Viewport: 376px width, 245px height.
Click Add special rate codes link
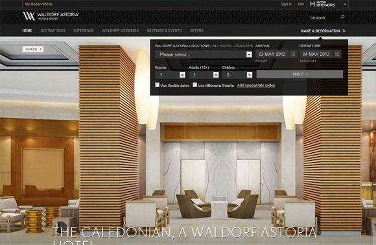256,86
